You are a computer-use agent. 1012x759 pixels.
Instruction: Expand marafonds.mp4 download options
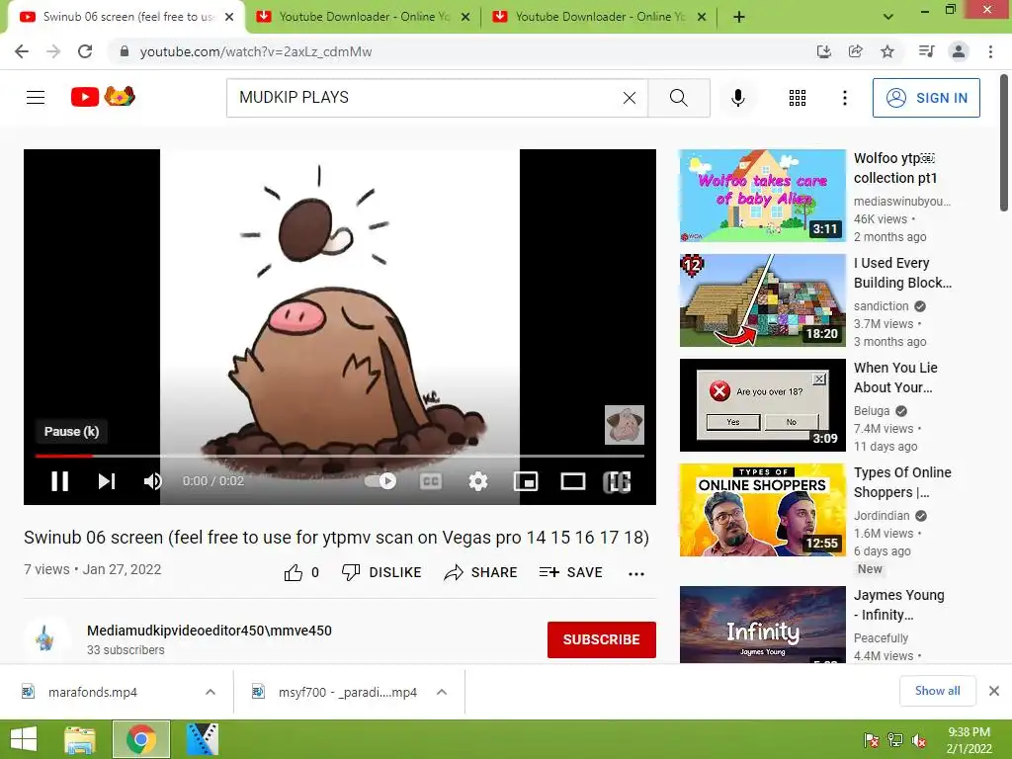point(211,692)
